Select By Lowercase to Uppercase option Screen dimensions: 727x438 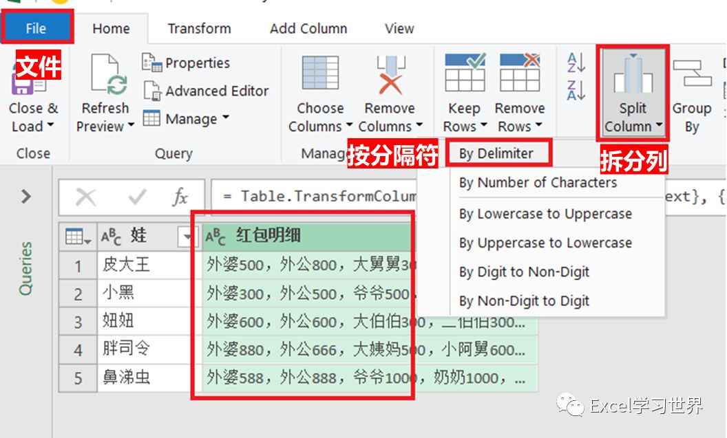[545, 214]
